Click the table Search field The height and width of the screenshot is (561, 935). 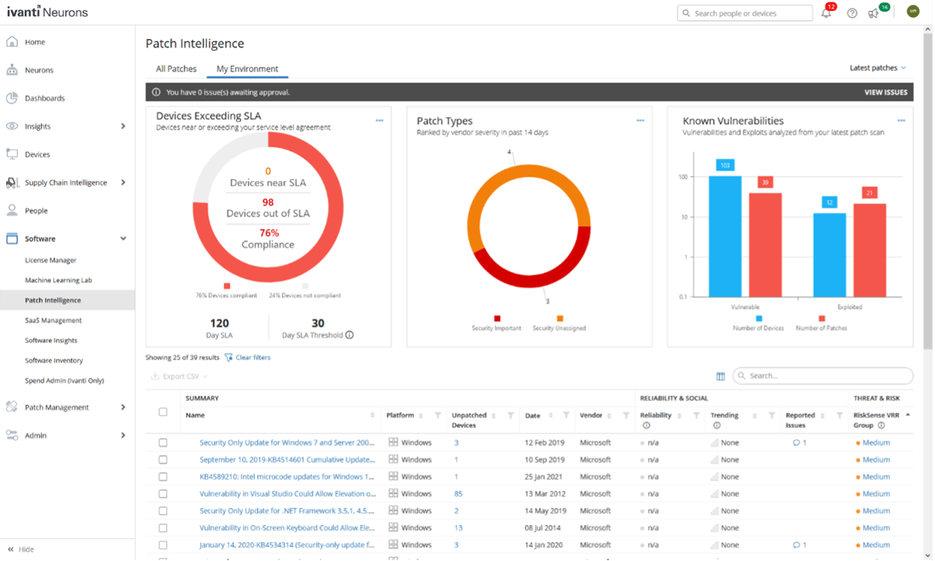tap(822, 376)
